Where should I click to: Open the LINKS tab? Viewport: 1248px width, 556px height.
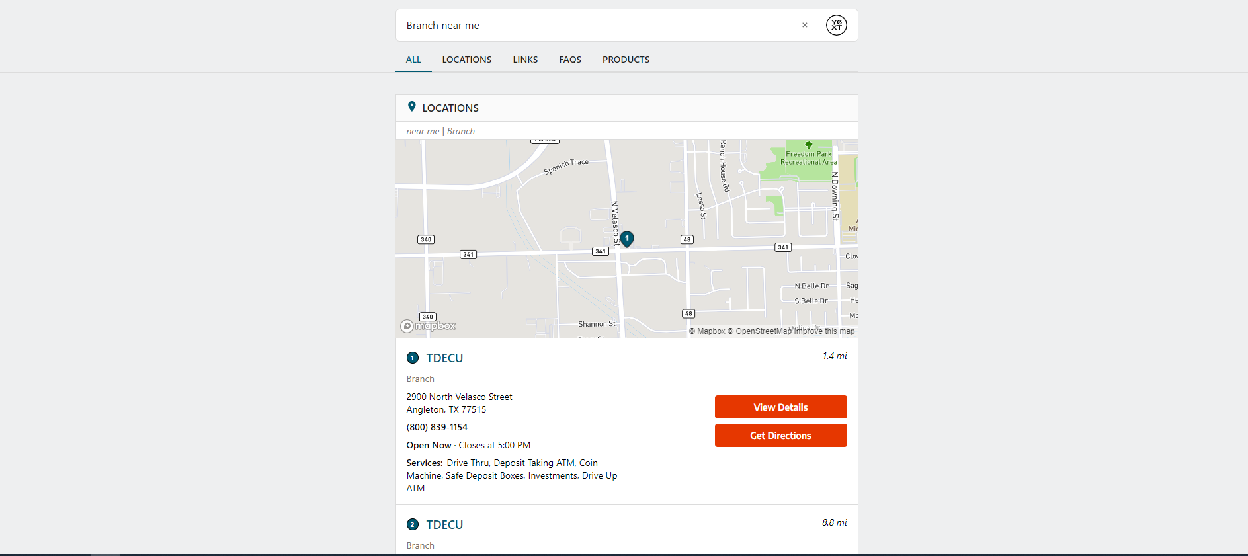(x=525, y=60)
